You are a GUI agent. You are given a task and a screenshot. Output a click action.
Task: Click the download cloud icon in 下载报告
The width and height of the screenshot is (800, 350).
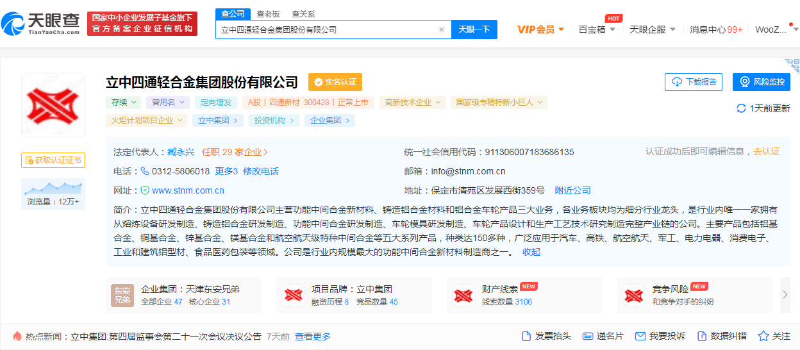[x=677, y=82]
